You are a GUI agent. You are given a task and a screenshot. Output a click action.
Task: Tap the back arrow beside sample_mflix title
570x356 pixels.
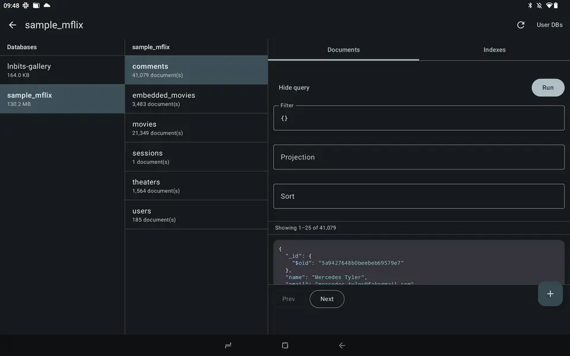click(12, 25)
